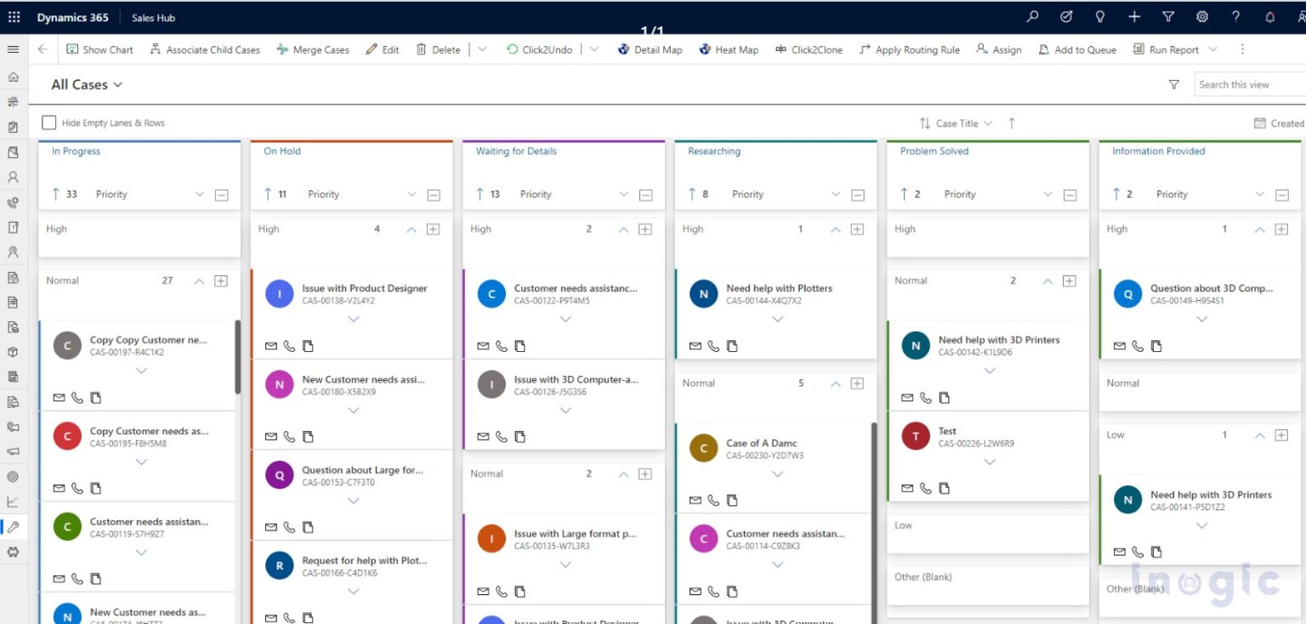Collapse the Problem Solved lane minus box

1070,195
